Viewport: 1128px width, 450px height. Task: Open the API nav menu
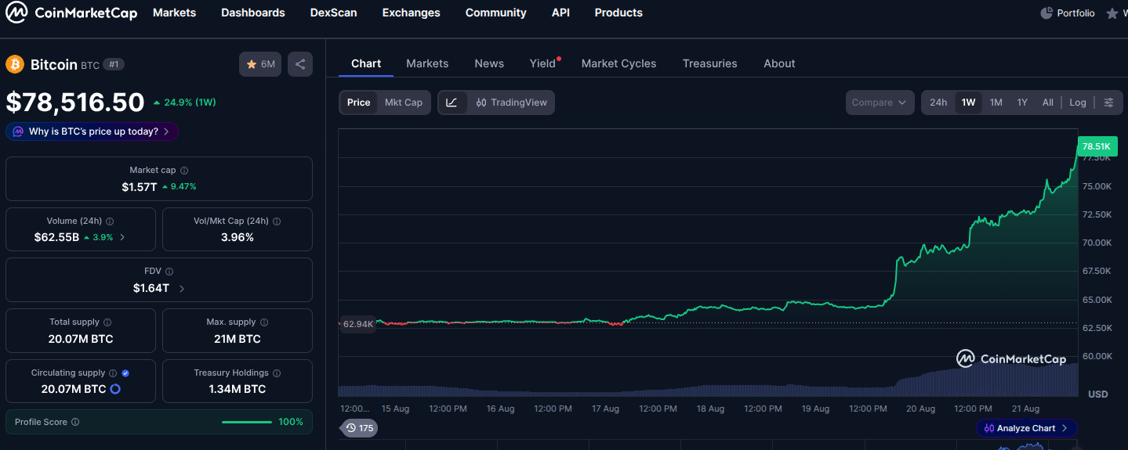pyautogui.click(x=560, y=13)
